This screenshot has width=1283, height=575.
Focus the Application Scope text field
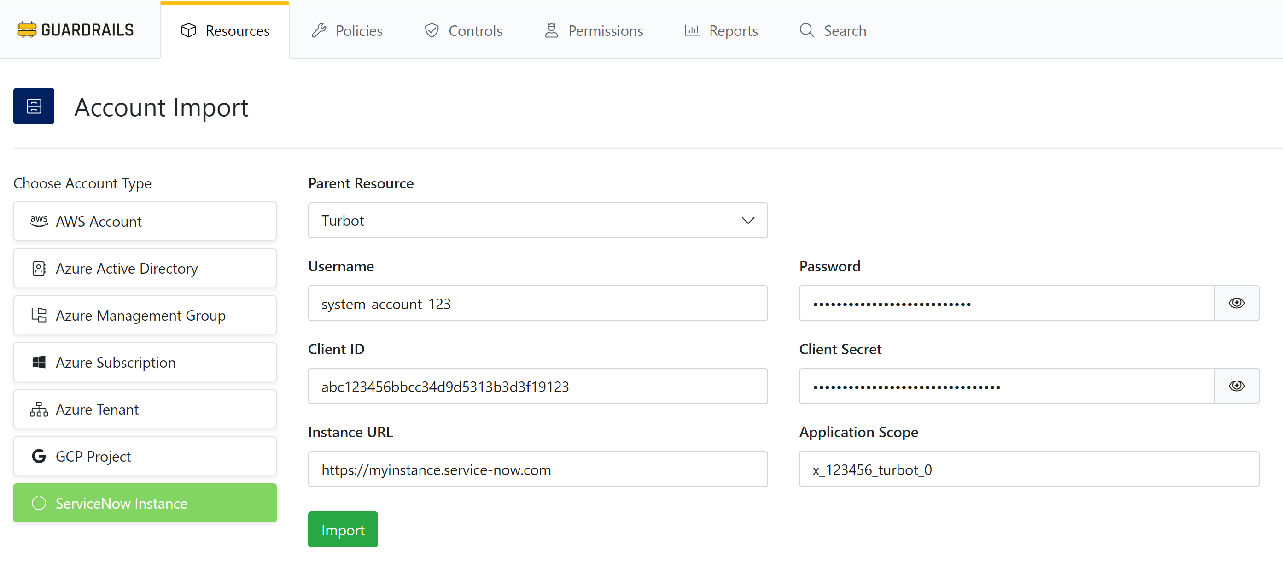point(1028,469)
